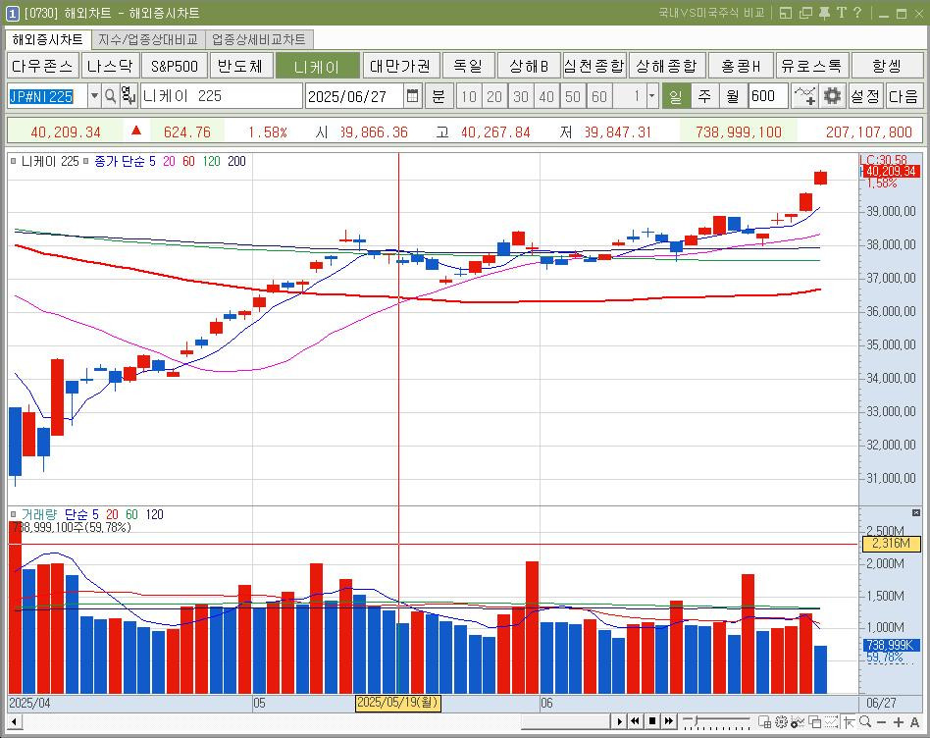Select the 니케이 index button
This screenshot has width=930, height=738.
point(317,65)
